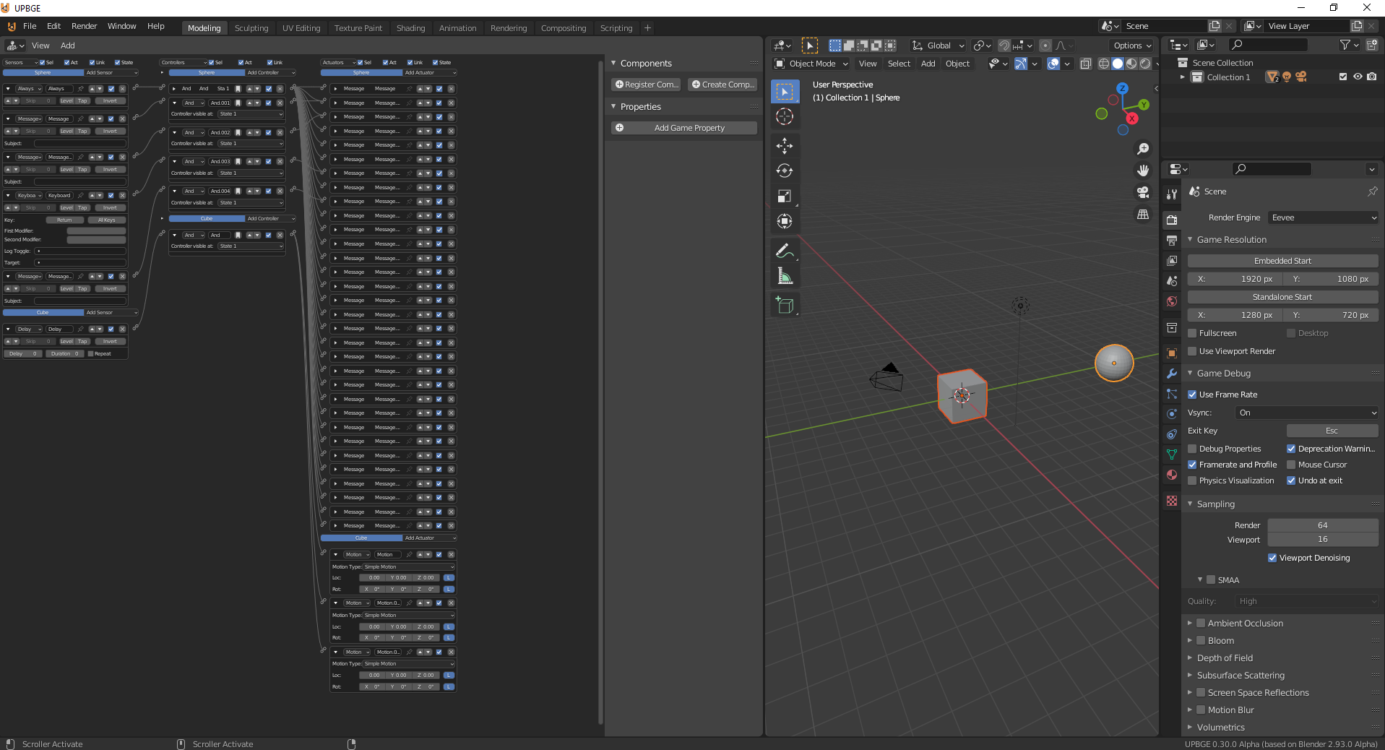Adjust the Viewport sampling value slider
The width and height of the screenshot is (1385, 750).
[1323, 540]
